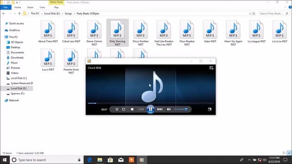Select Parents Gone INST file
Viewport: 292px width, 164px height.
coord(71,61)
